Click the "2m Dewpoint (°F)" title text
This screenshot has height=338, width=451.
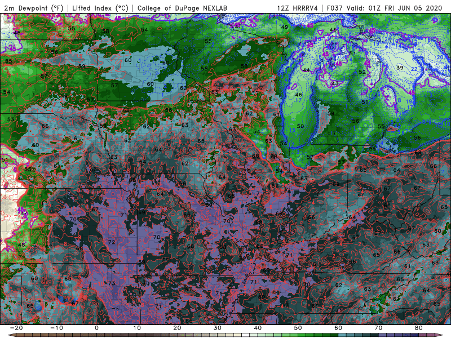34,8
